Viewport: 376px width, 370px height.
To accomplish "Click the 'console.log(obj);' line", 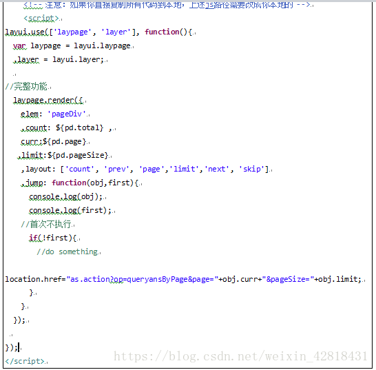I will pos(66,197).
